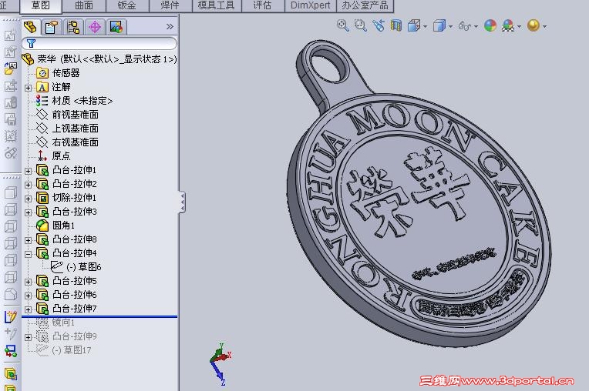Click the 切除-拉伸1 cut feature icon
The height and width of the screenshot is (391, 589).
point(42,198)
